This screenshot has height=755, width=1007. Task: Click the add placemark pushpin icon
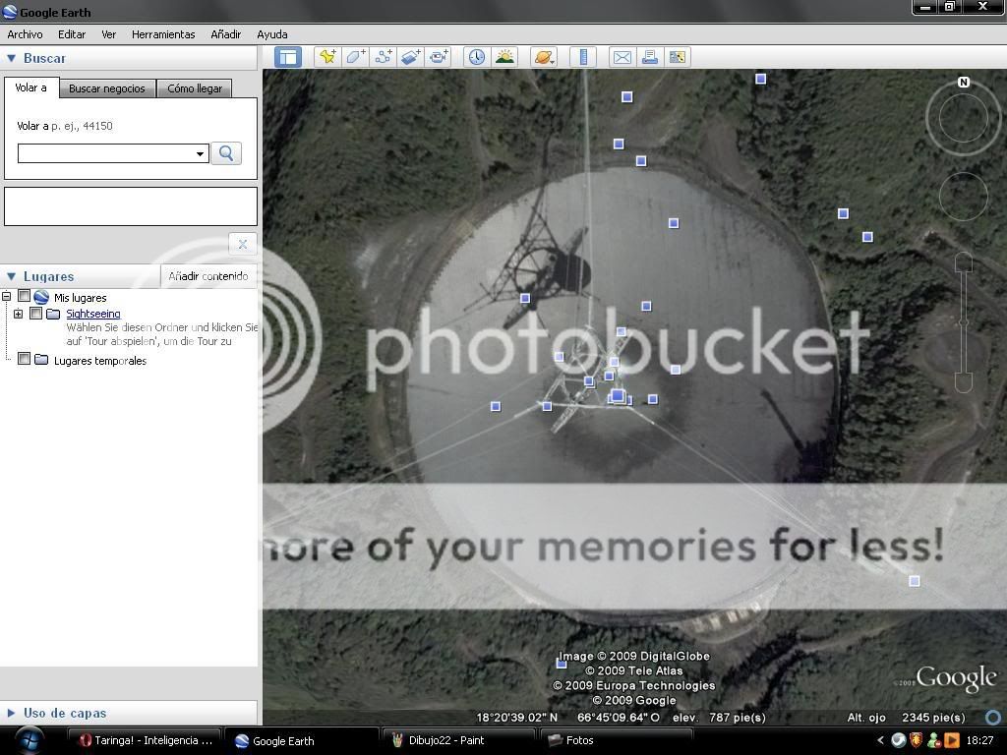327,57
